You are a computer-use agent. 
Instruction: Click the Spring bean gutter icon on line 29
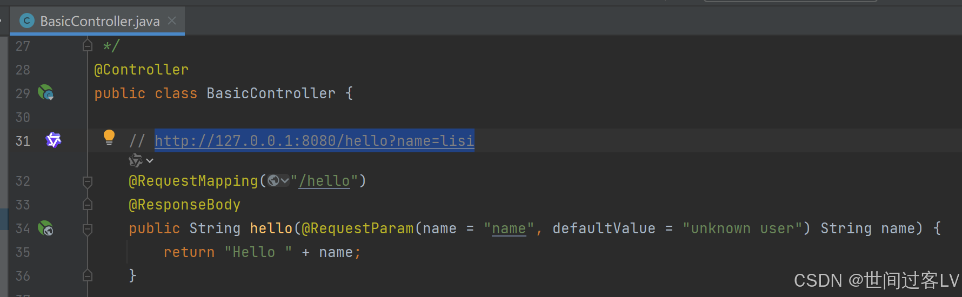click(46, 93)
